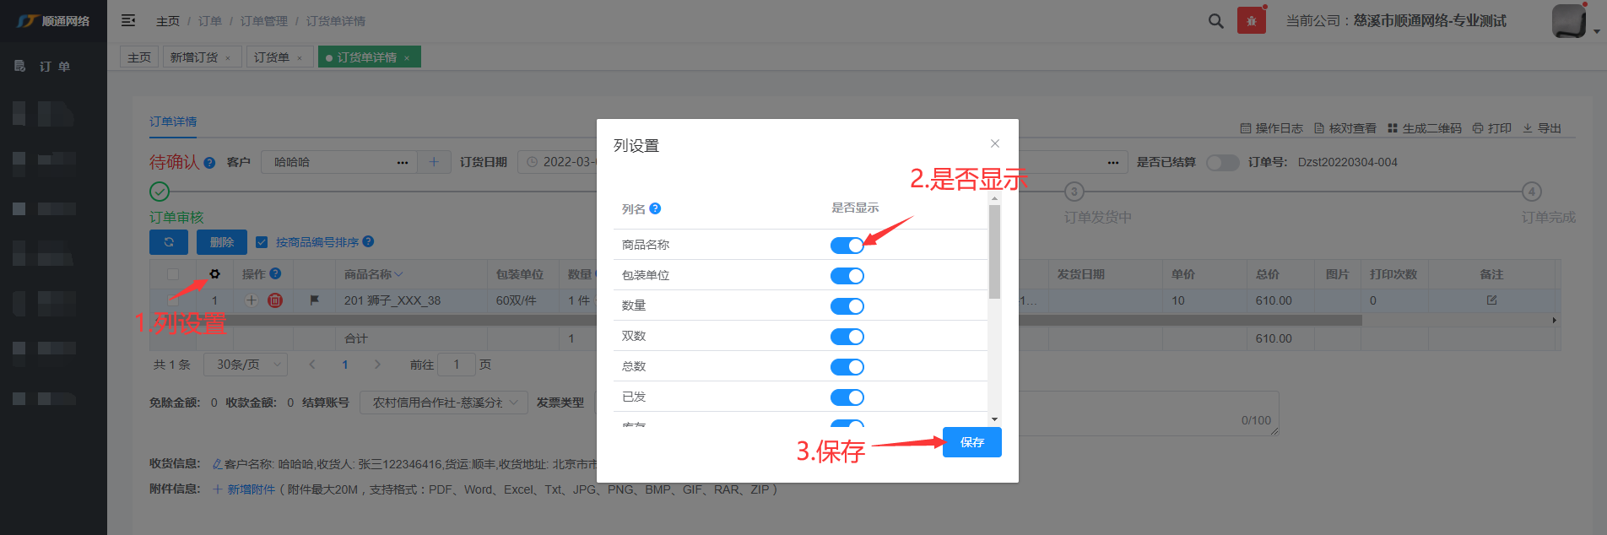Screen dimensions: 1607x535
Task: Click the 保存 button in dialog
Action: point(971,442)
